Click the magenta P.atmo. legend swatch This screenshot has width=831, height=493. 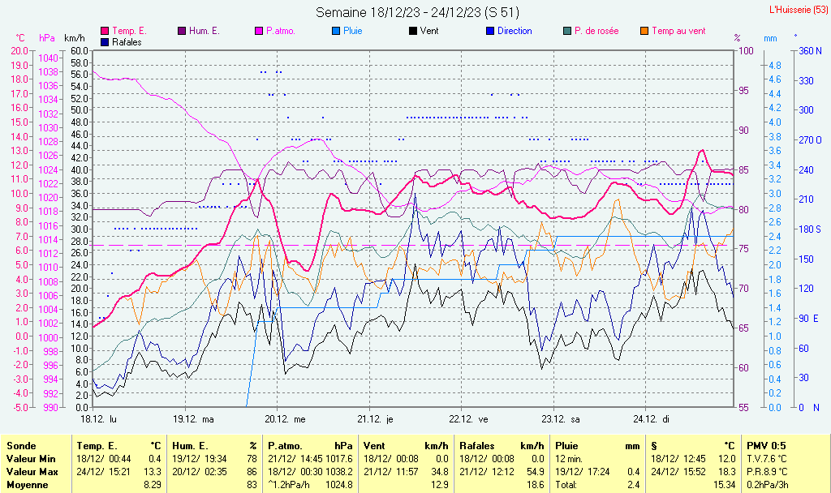259,32
